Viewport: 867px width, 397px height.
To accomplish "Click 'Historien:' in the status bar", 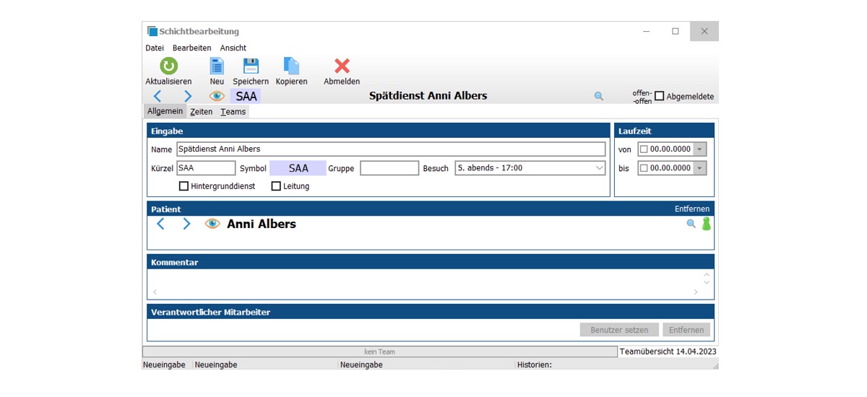I will (535, 365).
